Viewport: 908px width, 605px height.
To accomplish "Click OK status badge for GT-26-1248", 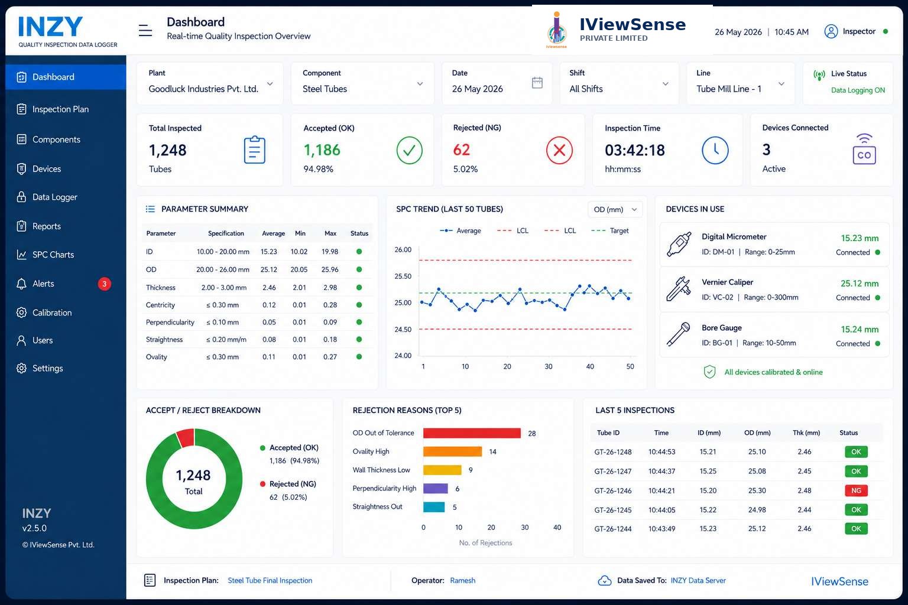I will coord(856,452).
